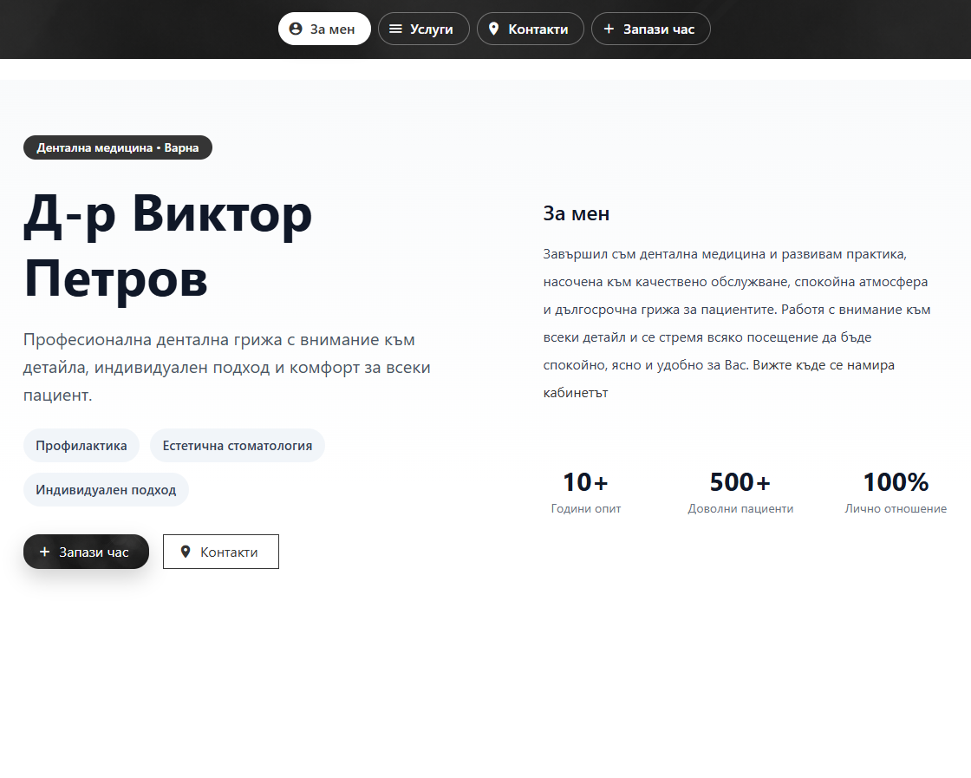Click the 10+ years statistic

pyautogui.click(x=586, y=482)
